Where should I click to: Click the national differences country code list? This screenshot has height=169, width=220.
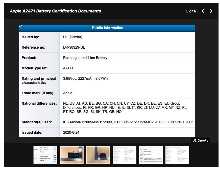click(x=125, y=108)
